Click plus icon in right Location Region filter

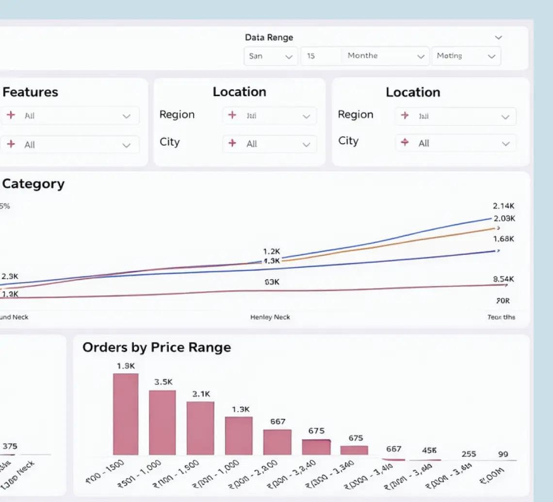click(405, 116)
